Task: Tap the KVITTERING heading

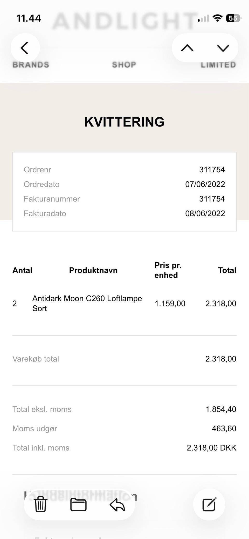Action: tap(125, 122)
